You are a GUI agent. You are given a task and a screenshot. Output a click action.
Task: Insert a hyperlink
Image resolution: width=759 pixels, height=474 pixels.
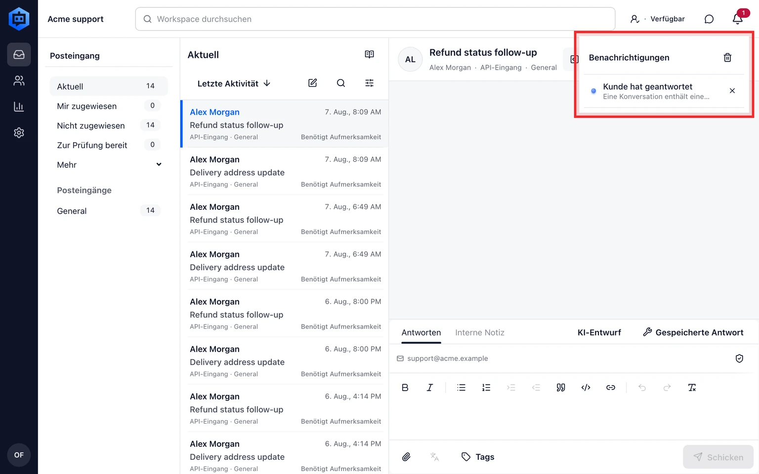(x=611, y=388)
